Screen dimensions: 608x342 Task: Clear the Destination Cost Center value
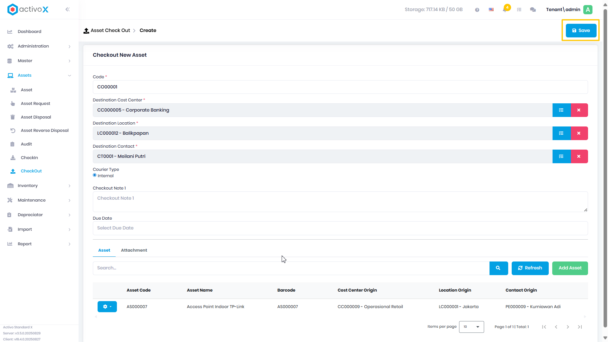(x=579, y=110)
